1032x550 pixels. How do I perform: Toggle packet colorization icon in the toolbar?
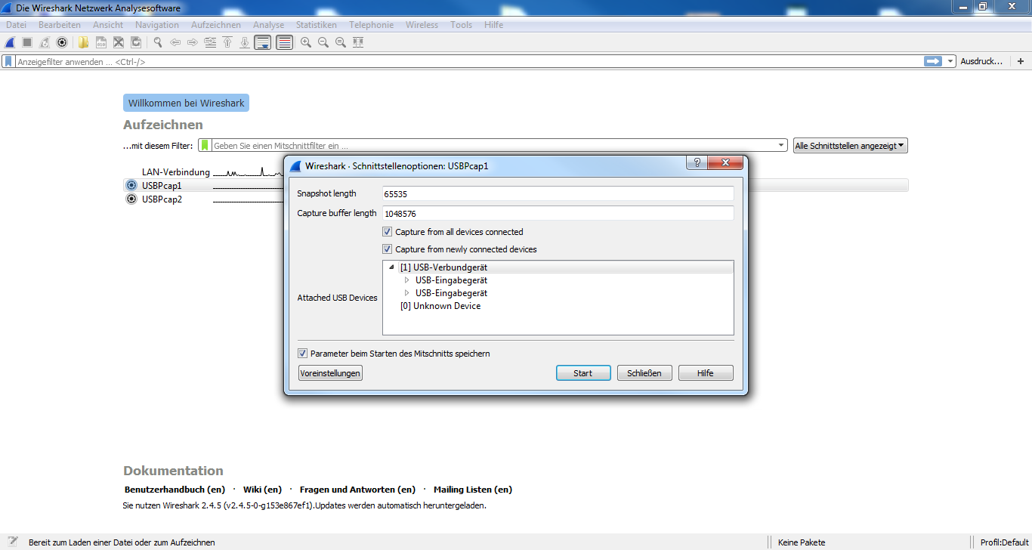(285, 43)
